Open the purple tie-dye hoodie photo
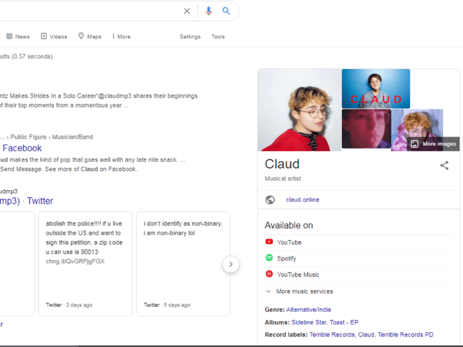The width and height of the screenshot is (463, 347). tap(417, 130)
